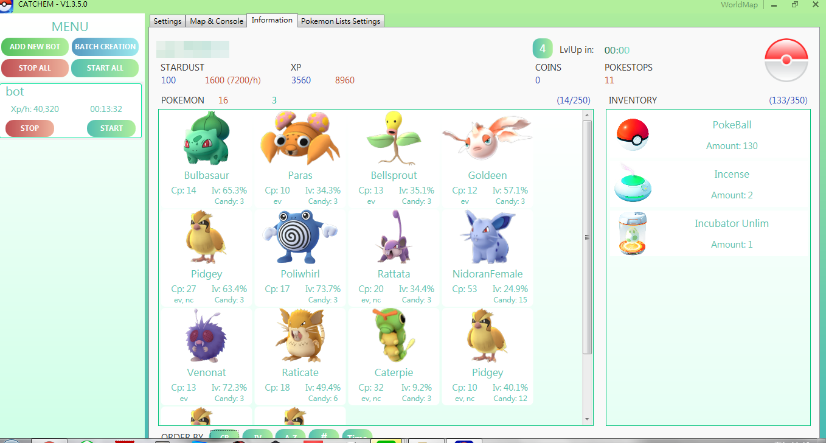The image size is (826, 443).
Task: Click the large Pokeball icon at top right
Action: pyautogui.click(x=786, y=60)
